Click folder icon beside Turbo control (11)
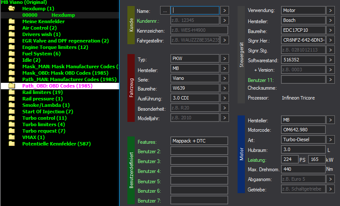This screenshot has height=206, width=340. [x=12, y=118]
